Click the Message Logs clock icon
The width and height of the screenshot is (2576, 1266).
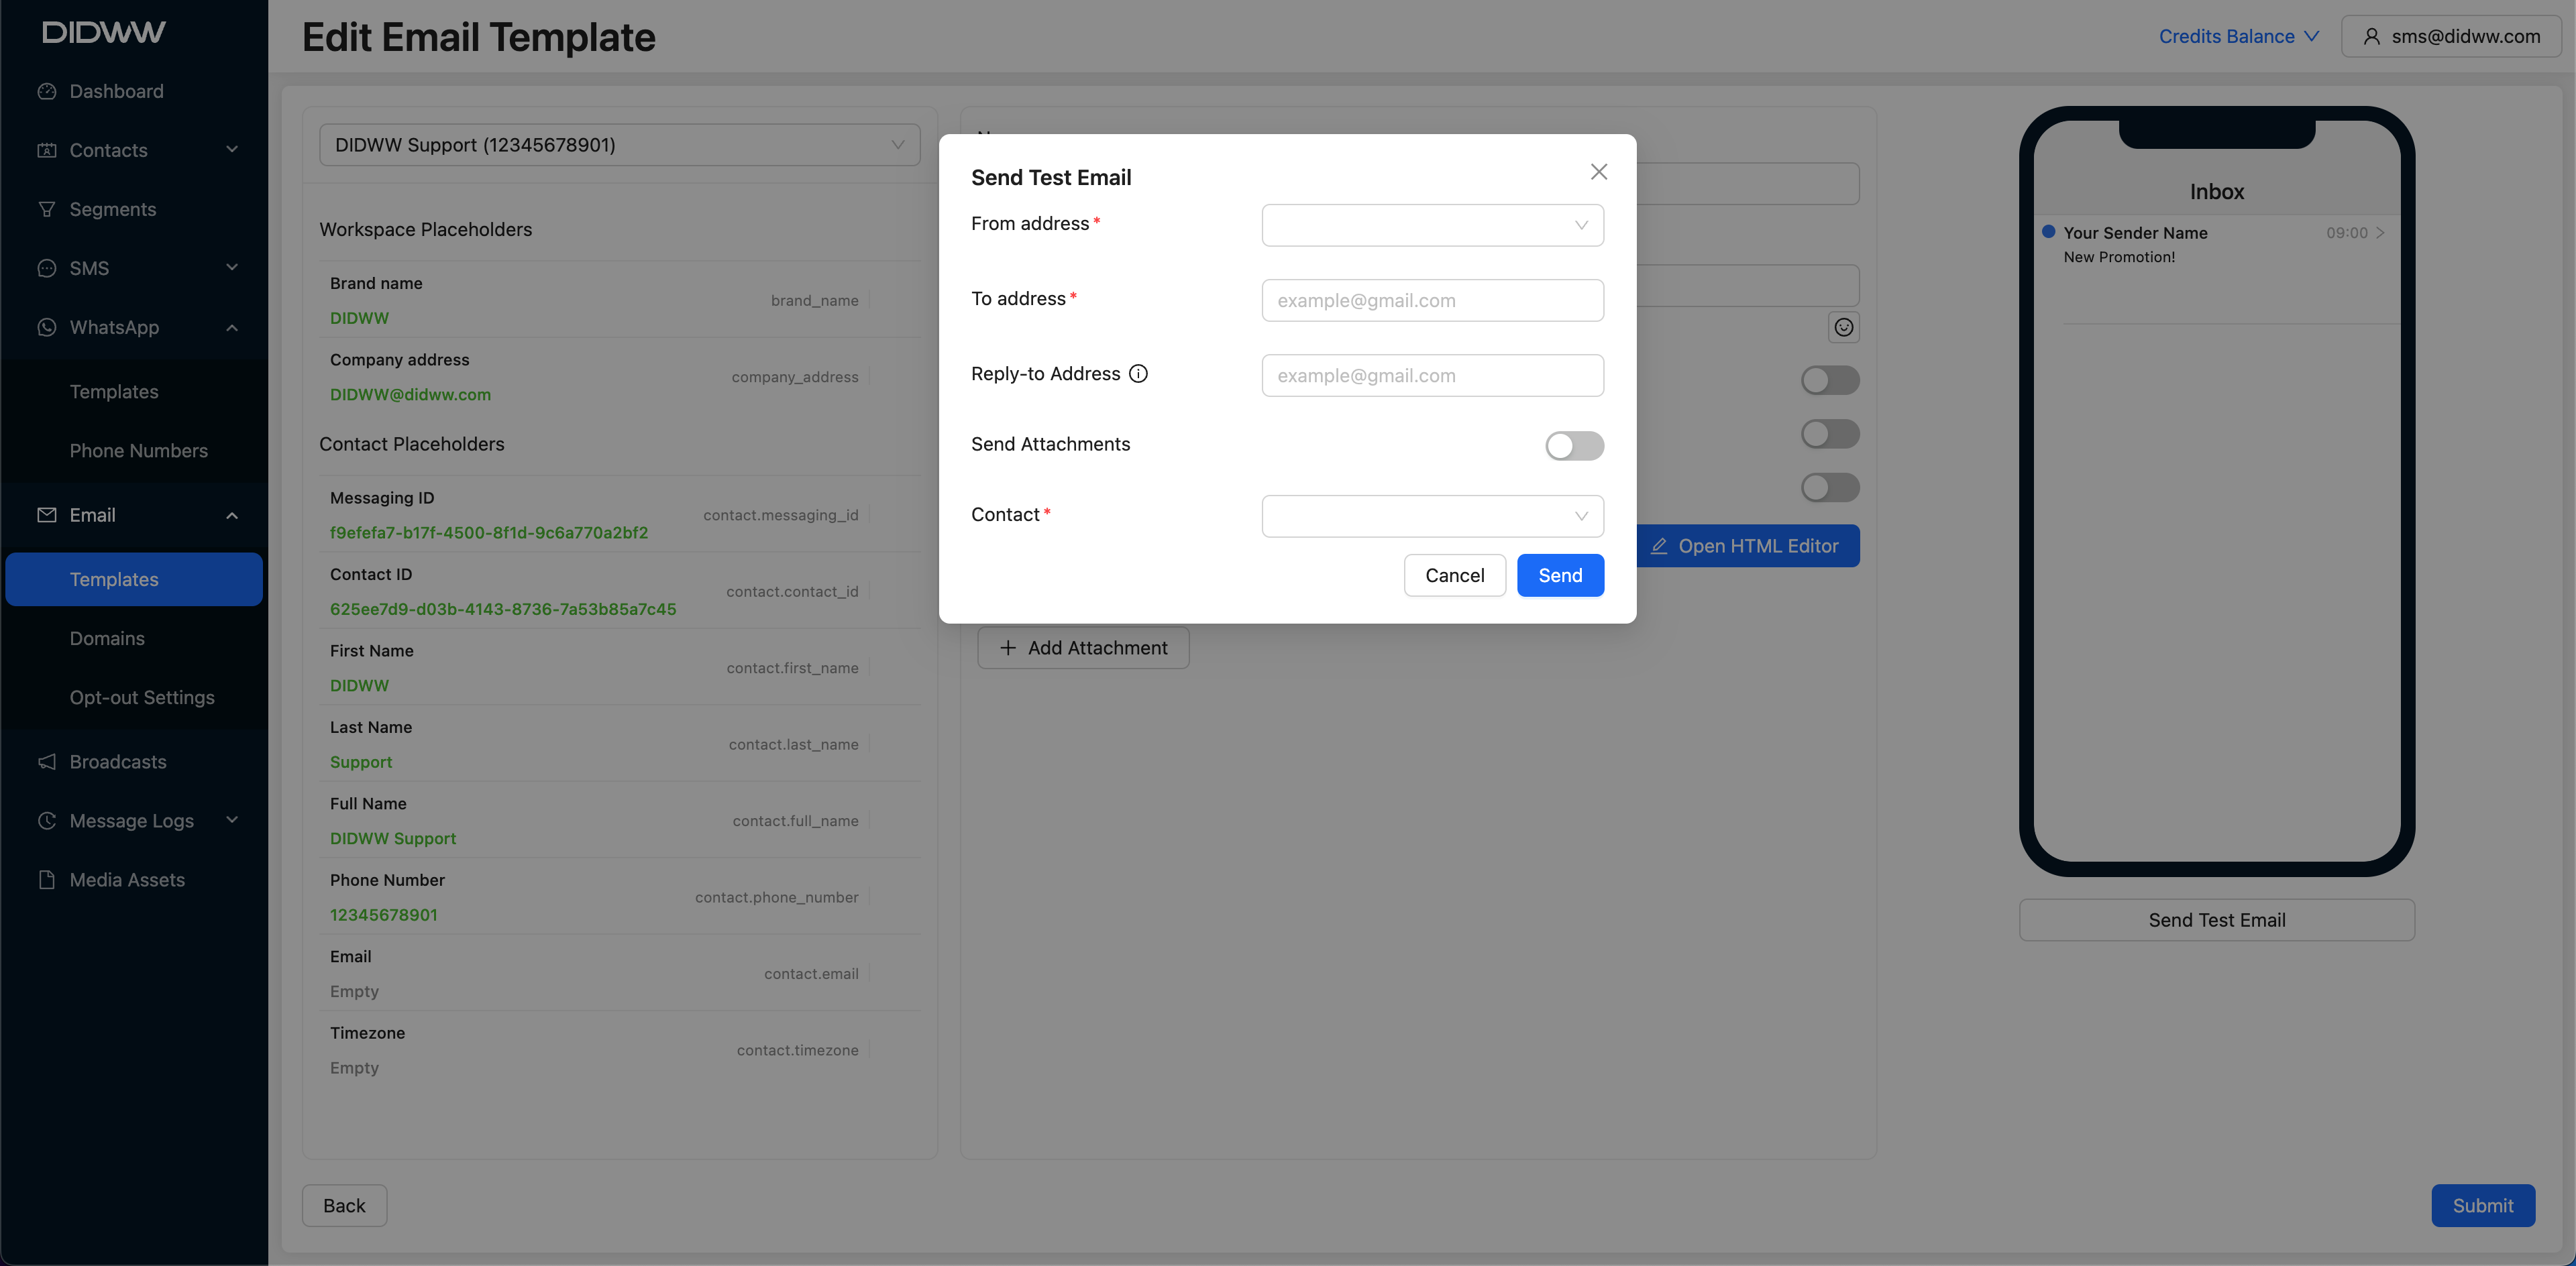pyautogui.click(x=46, y=820)
